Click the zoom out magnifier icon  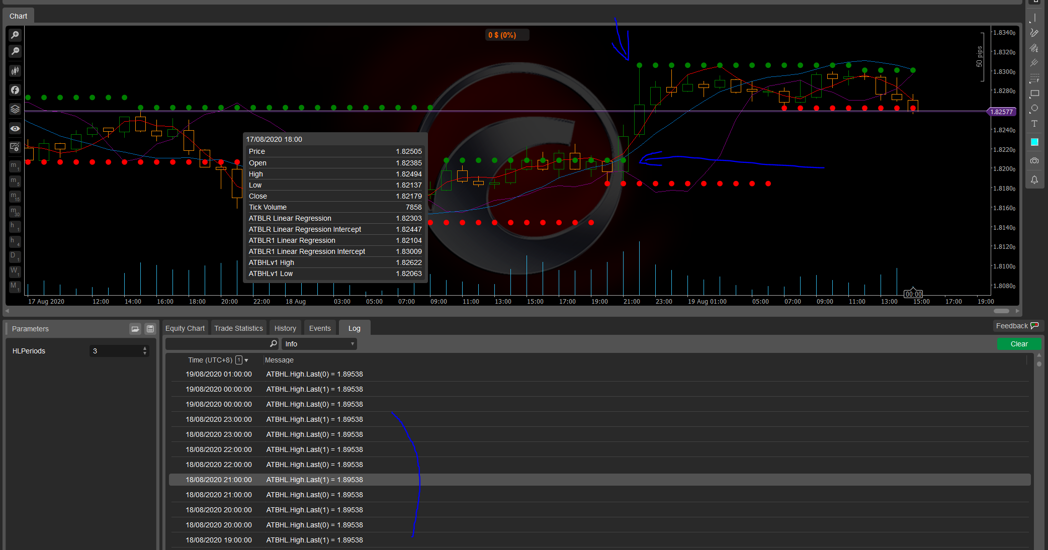15,51
